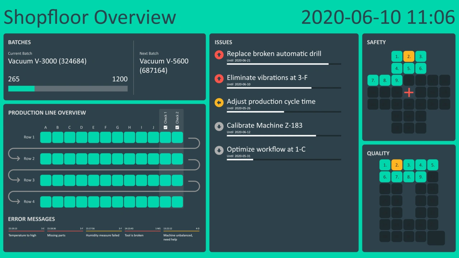Click the red plus marker in the Safety grid

[x=409, y=92]
